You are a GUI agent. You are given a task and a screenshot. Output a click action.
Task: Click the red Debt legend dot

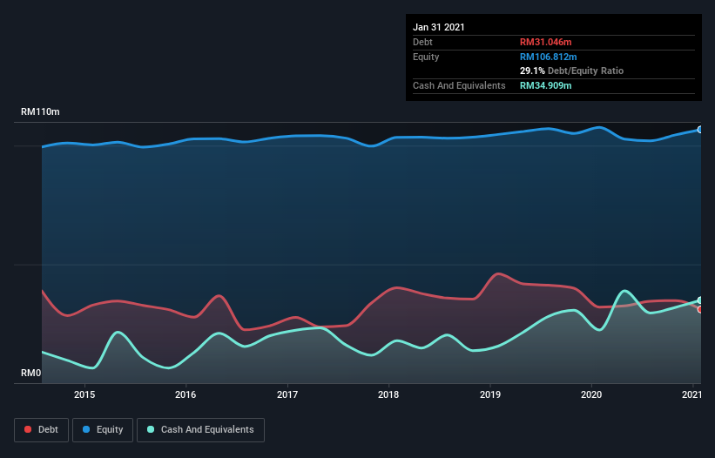[28, 430]
